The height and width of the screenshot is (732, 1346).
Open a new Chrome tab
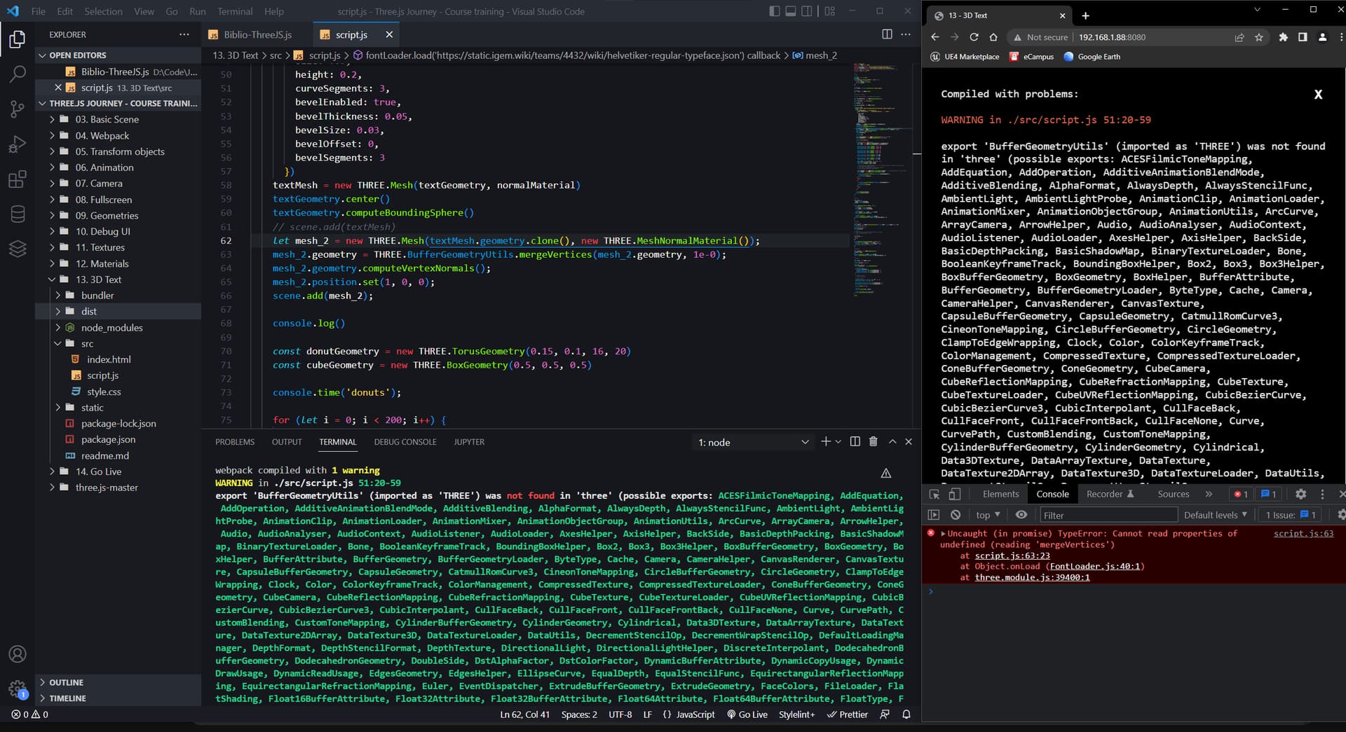pos(1085,15)
